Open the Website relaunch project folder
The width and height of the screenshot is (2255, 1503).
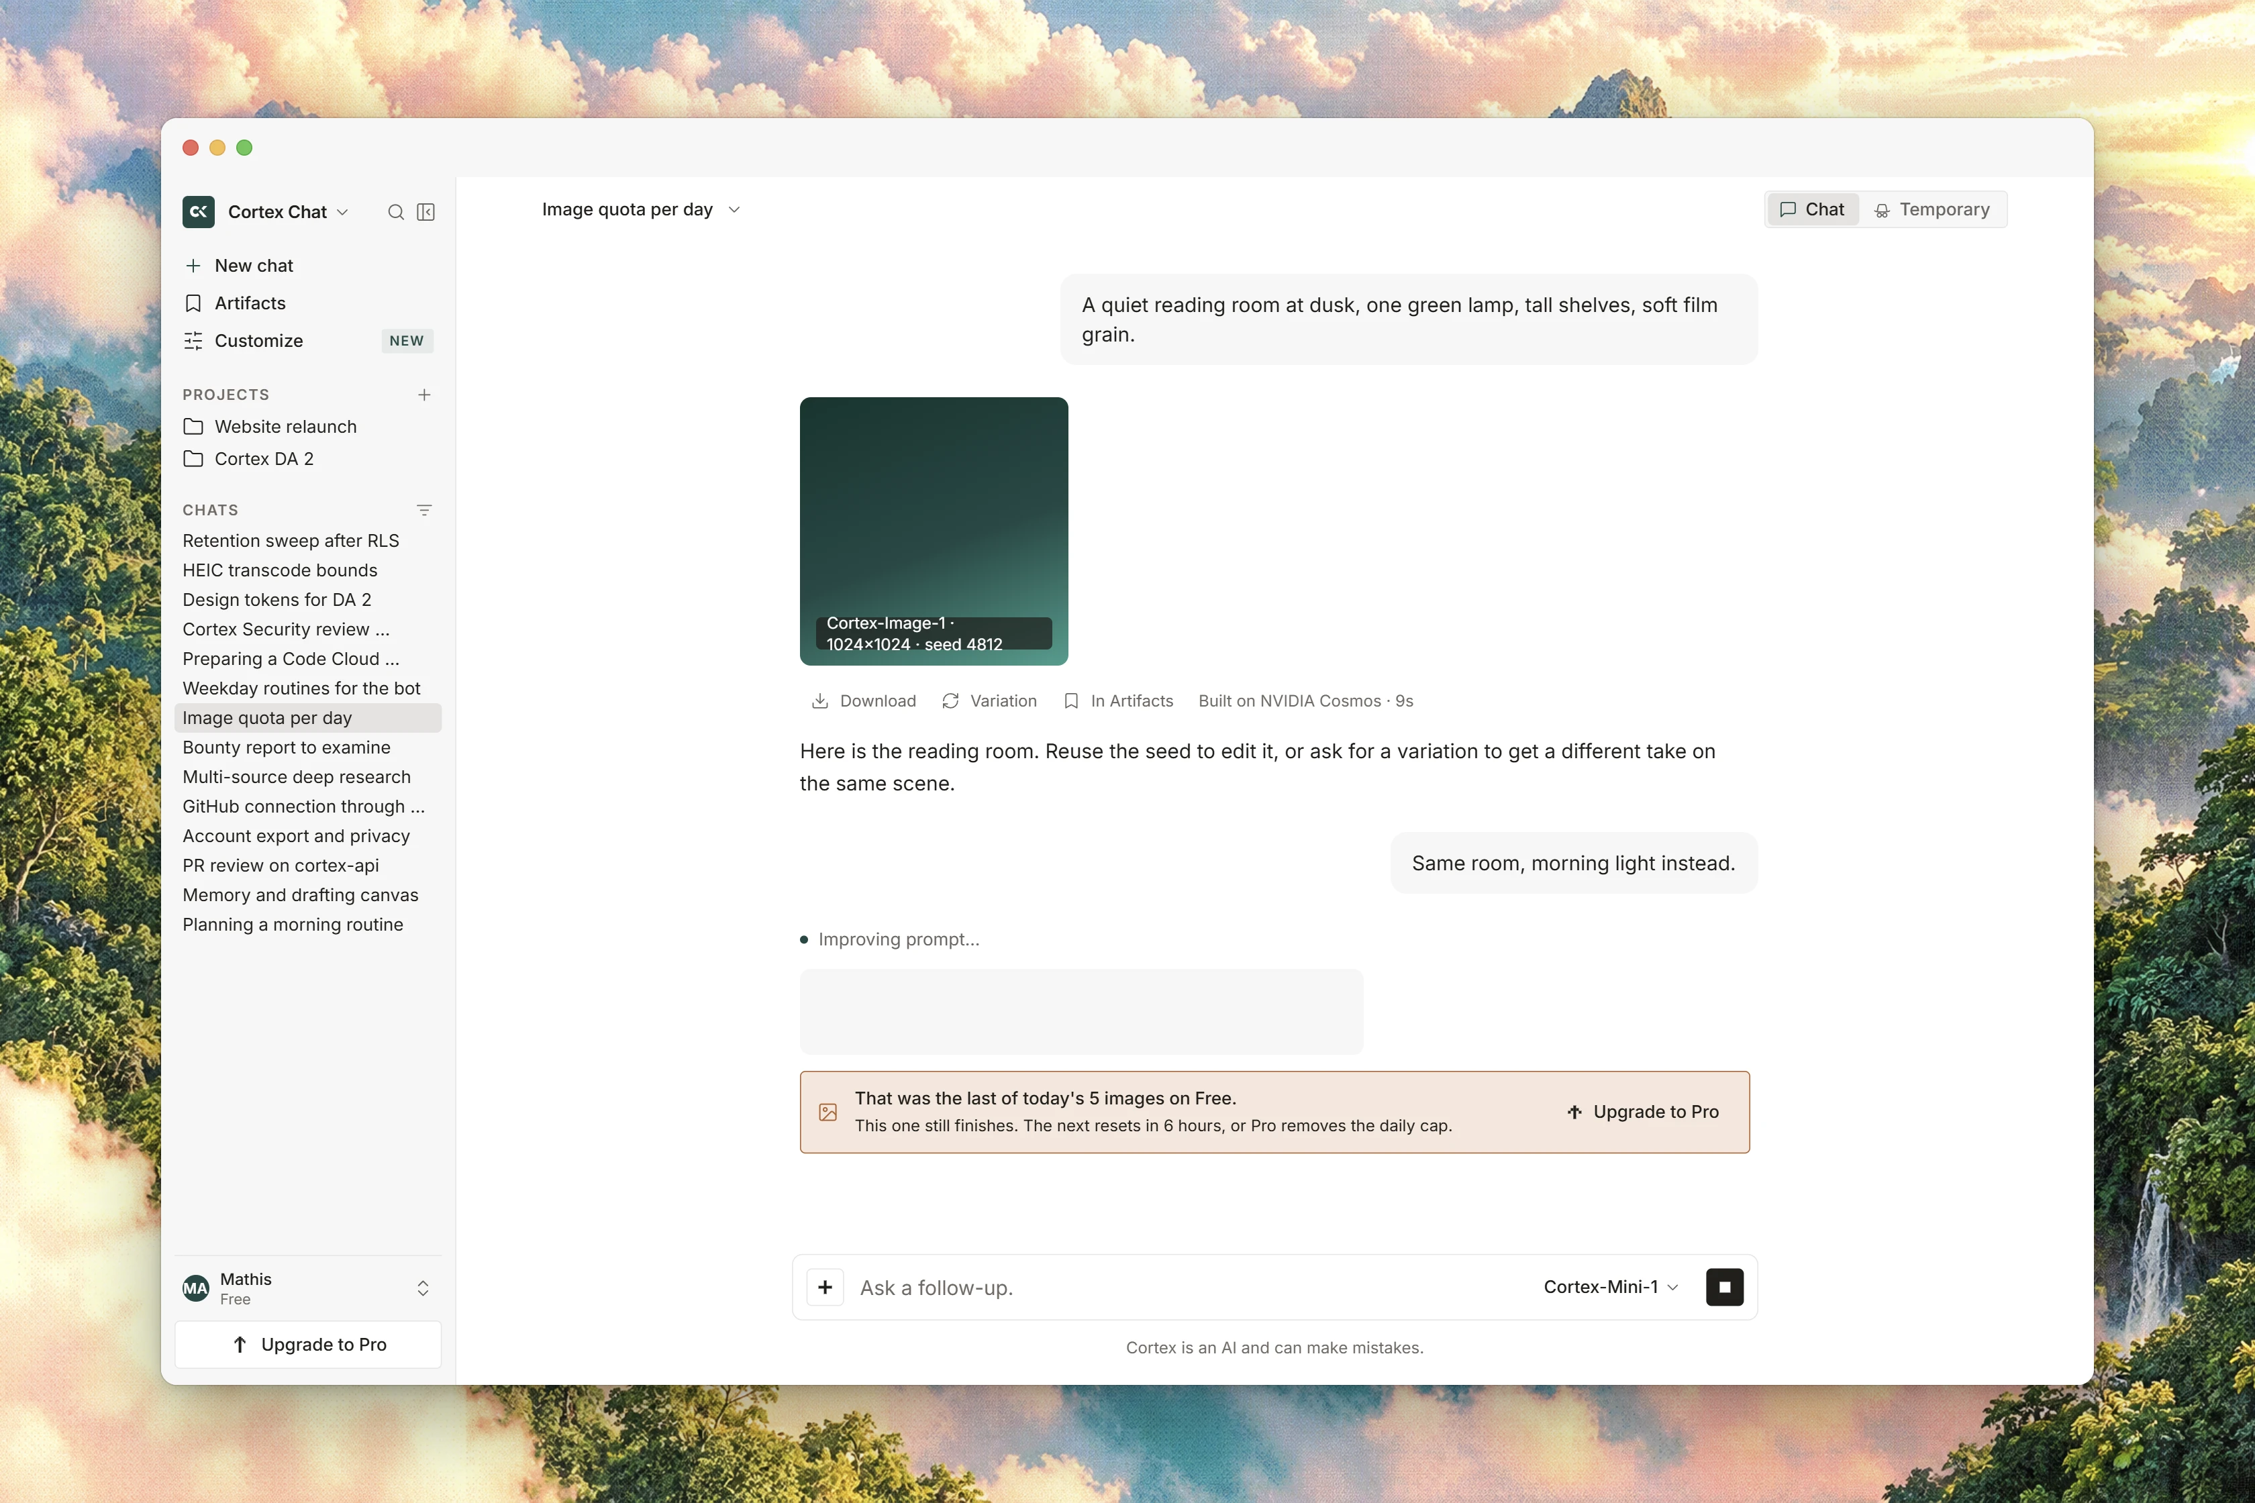(308, 427)
